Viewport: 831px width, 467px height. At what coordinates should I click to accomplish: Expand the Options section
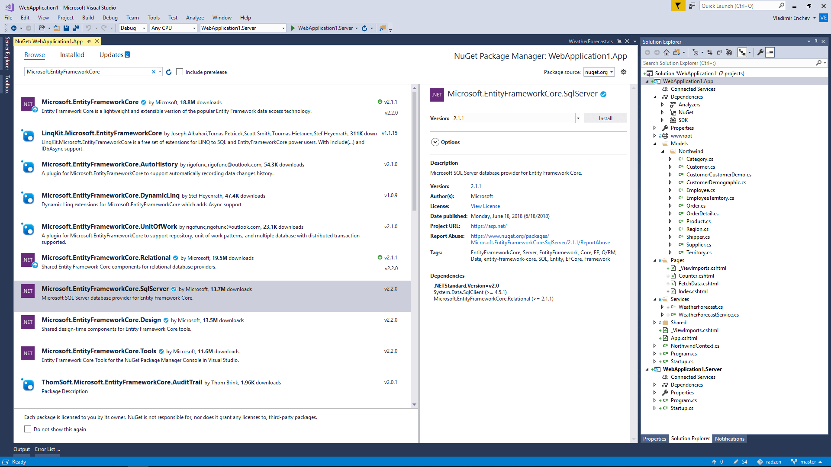click(x=435, y=142)
